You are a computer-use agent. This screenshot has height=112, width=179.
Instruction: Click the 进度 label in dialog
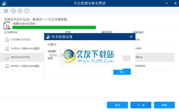(x=50, y=58)
